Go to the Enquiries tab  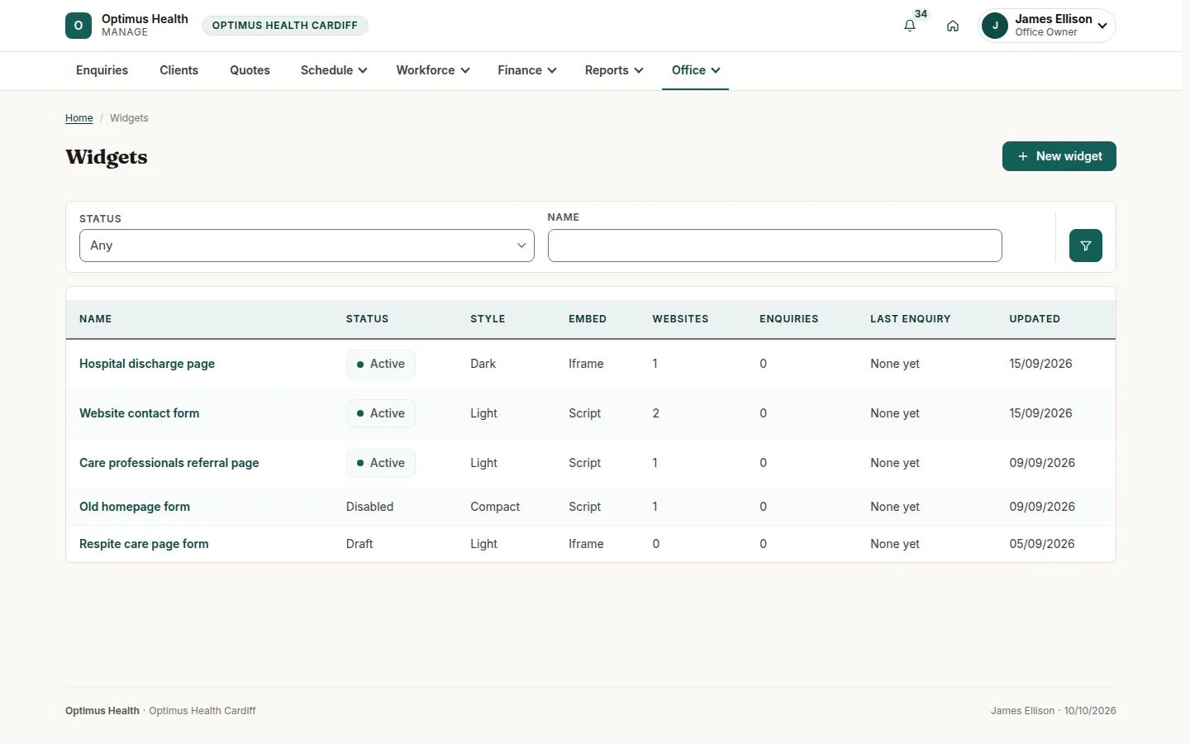click(x=102, y=70)
